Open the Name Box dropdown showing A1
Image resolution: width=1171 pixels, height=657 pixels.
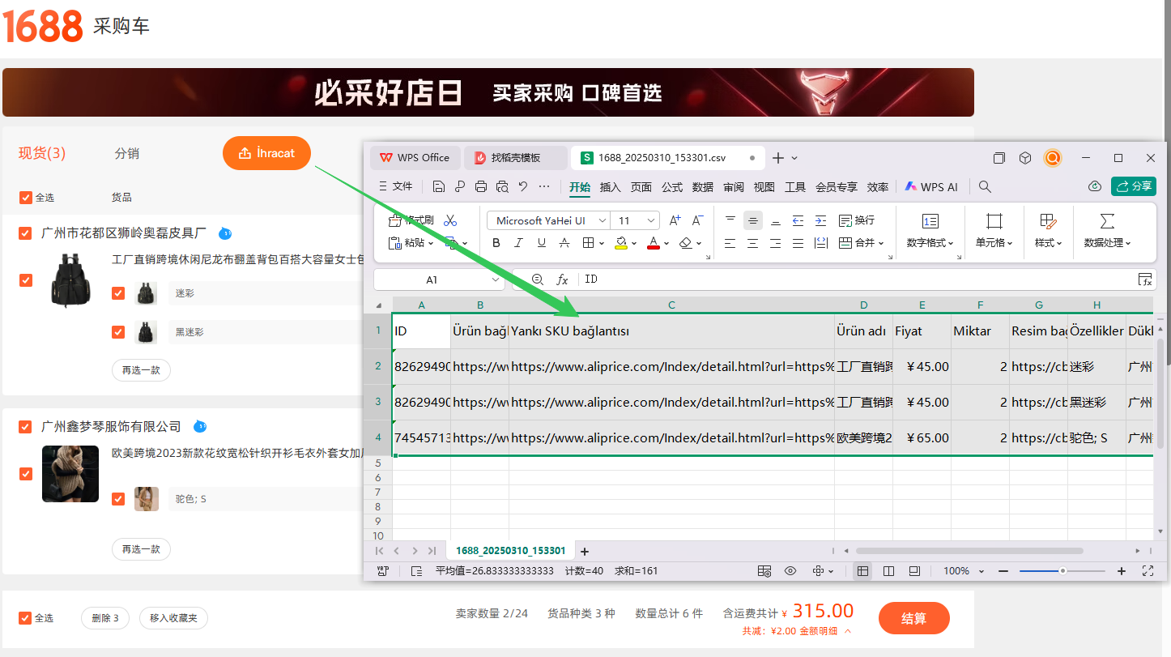click(x=497, y=279)
